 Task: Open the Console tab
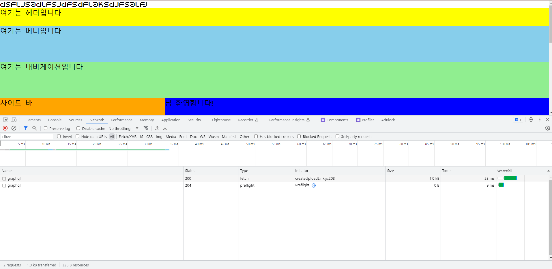tap(55, 120)
